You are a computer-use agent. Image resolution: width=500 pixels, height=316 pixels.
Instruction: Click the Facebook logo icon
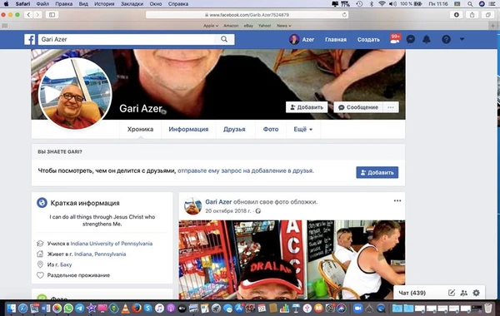[x=30, y=39]
